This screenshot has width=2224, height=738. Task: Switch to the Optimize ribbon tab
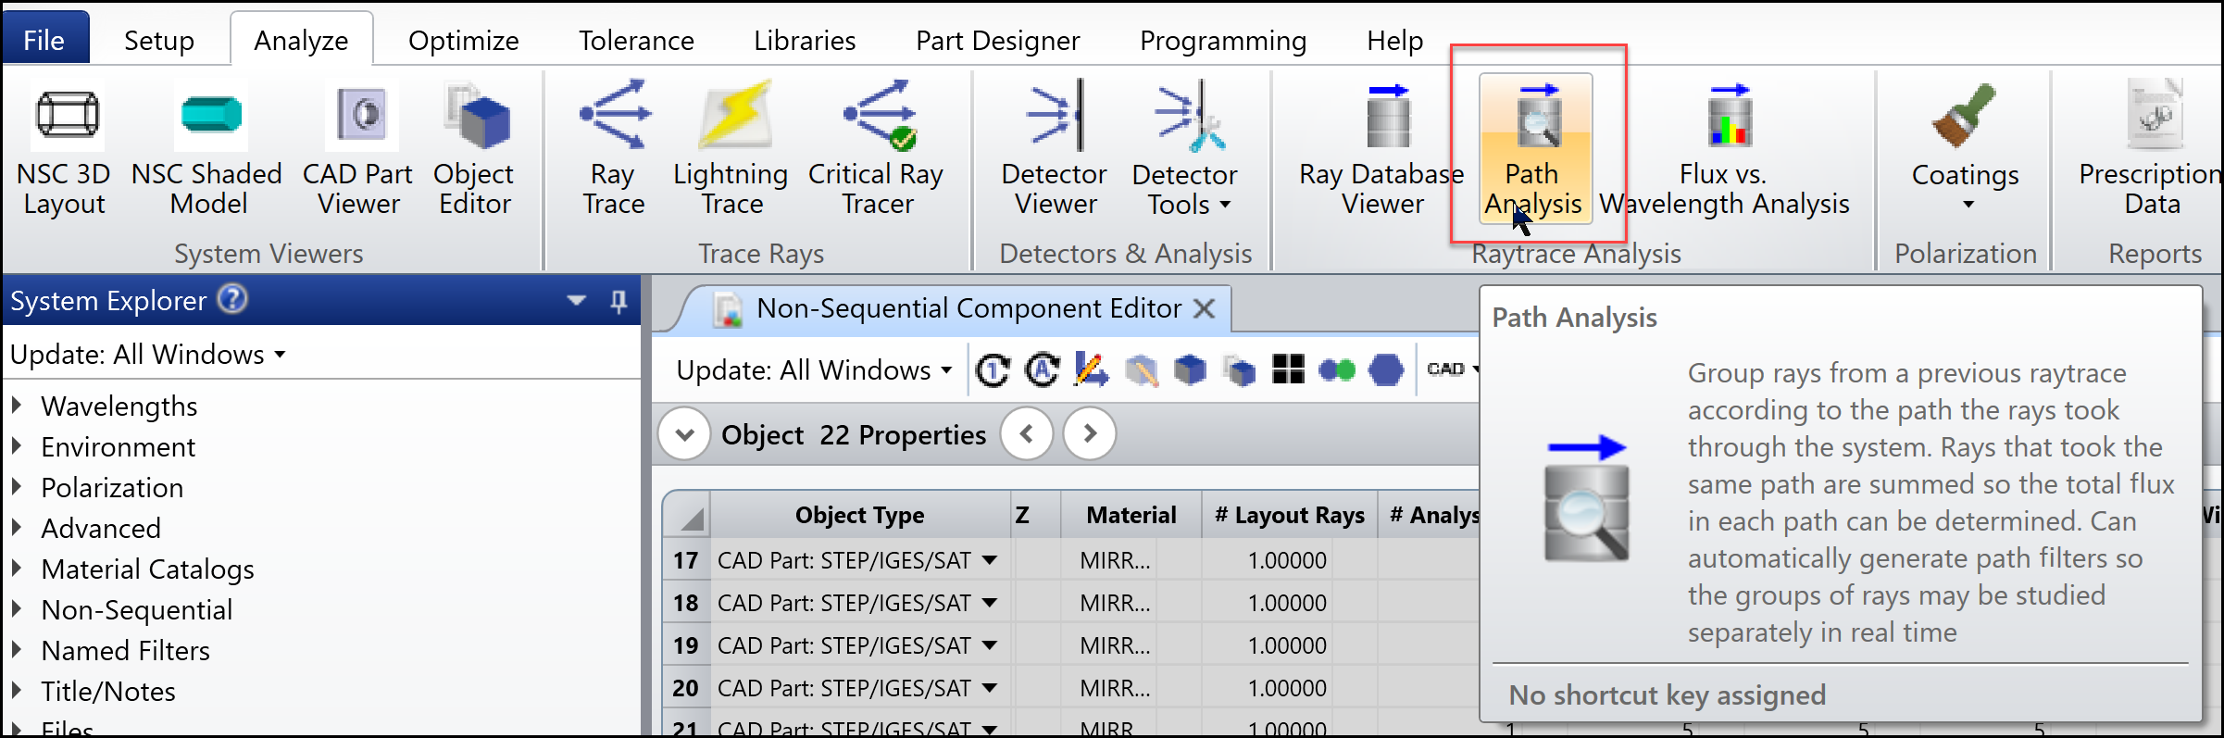(x=464, y=41)
